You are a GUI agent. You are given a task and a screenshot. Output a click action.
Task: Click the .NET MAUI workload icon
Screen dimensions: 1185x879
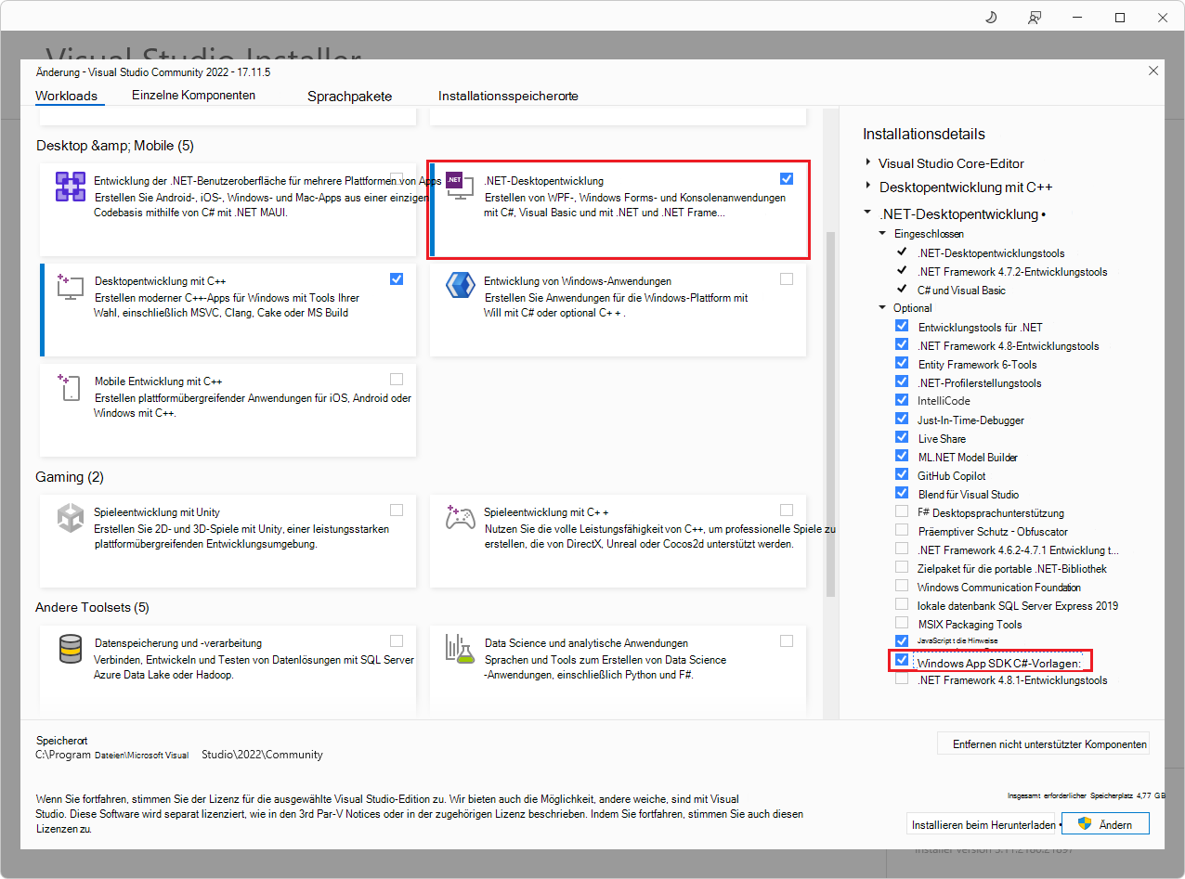pyautogui.click(x=71, y=187)
